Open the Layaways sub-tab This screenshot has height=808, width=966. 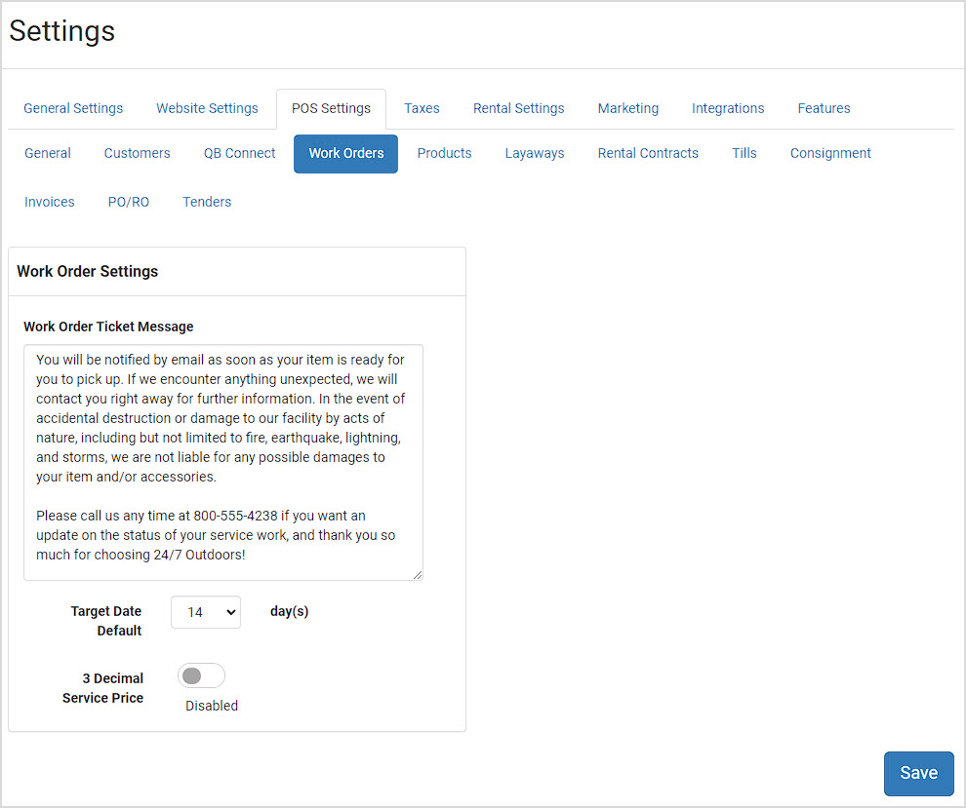(534, 153)
